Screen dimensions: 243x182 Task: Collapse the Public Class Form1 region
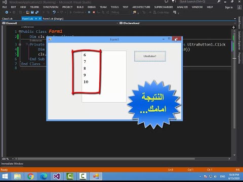click(x=20, y=31)
